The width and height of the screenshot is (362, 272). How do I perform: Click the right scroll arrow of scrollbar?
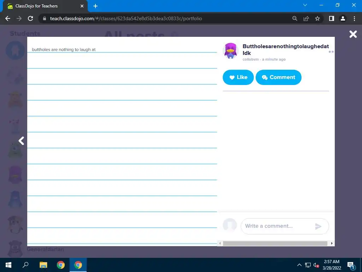332,243
